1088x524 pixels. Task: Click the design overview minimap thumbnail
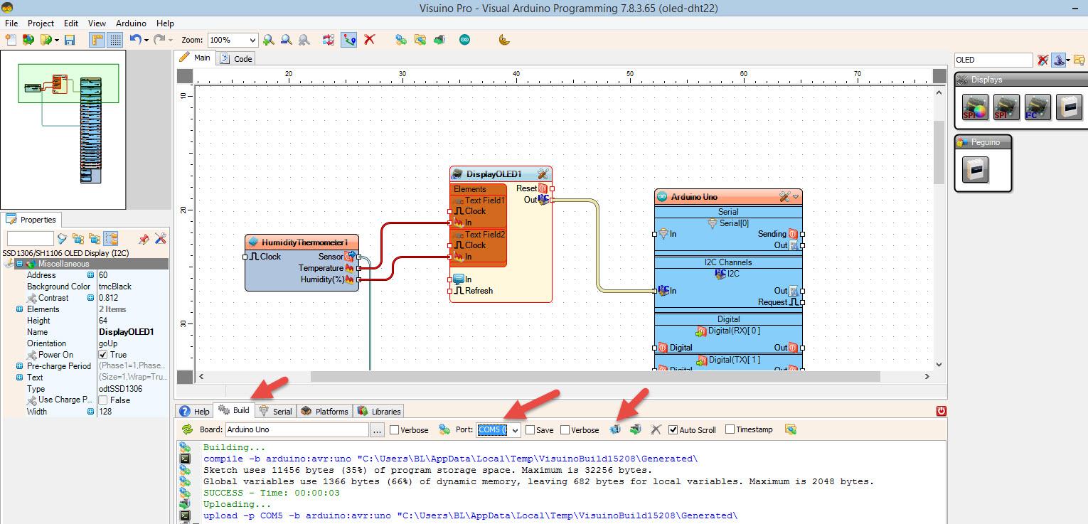[63, 129]
